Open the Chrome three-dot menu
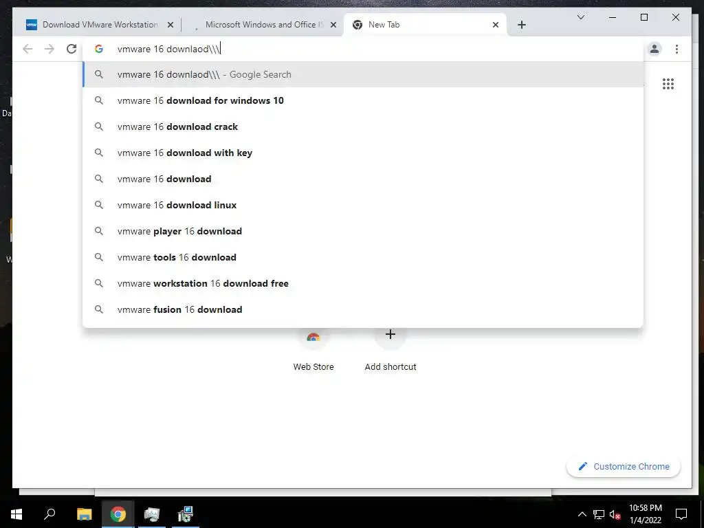The width and height of the screenshot is (704, 528). [676, 49]
